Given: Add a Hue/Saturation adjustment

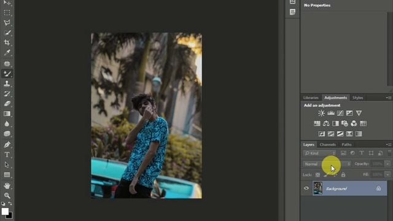Looking at the screenshot, I should pos(317,123).
